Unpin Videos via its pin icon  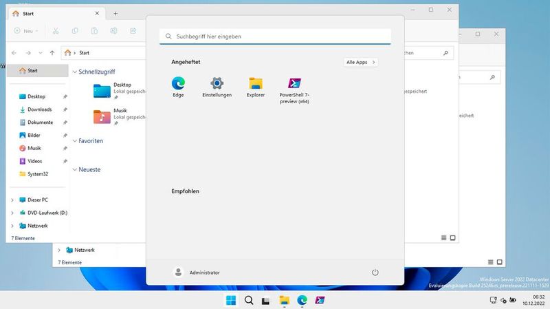point(65,161)
